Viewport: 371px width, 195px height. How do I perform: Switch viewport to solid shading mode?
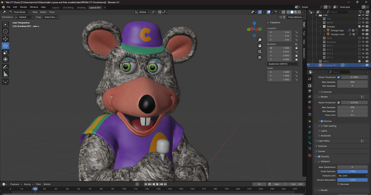coord(292,12)
